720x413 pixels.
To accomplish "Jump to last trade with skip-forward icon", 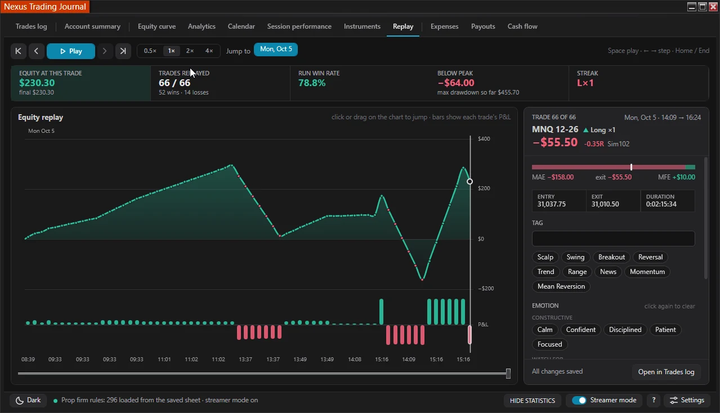I will (x=123, y=51).
